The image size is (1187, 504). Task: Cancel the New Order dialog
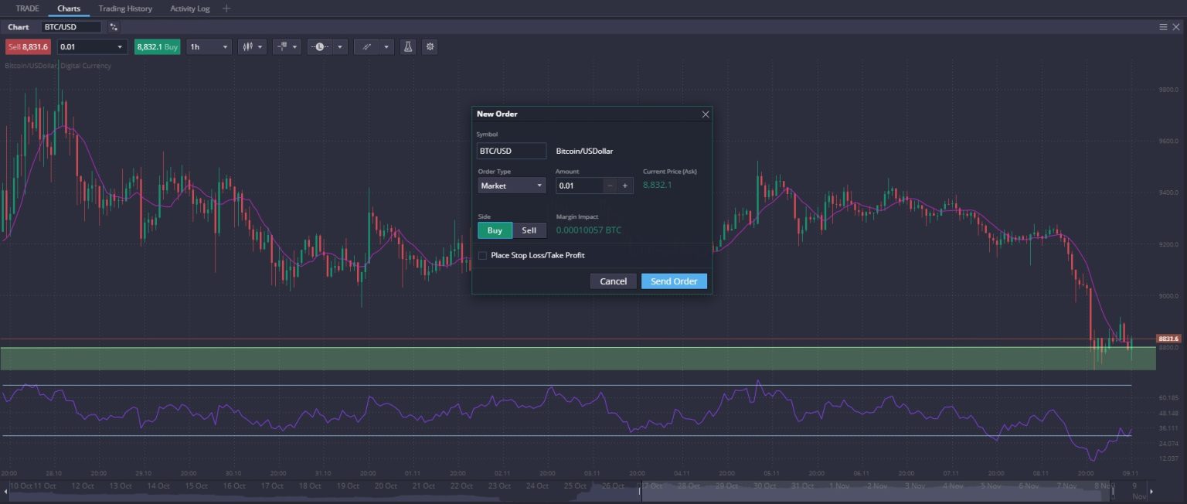tap(613, 281)
